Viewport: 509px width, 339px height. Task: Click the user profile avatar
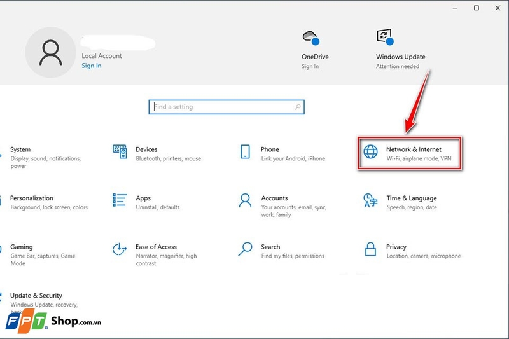pos(51,53)
